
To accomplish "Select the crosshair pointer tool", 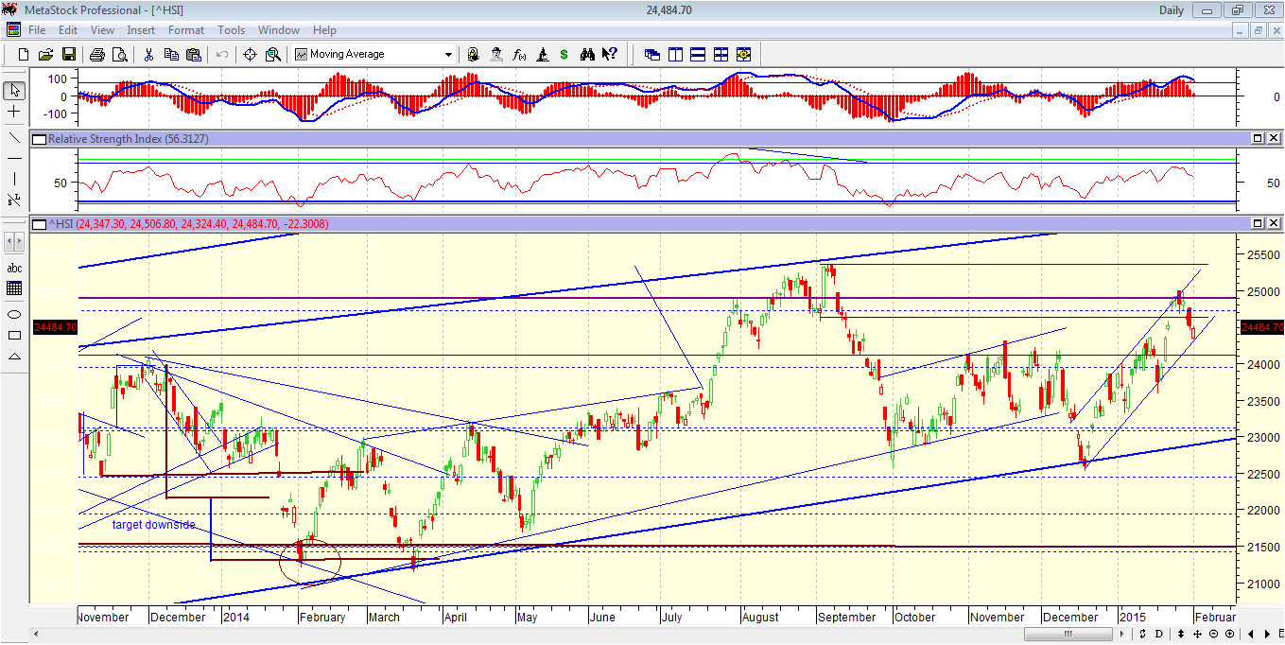I will tap(13, 112).
